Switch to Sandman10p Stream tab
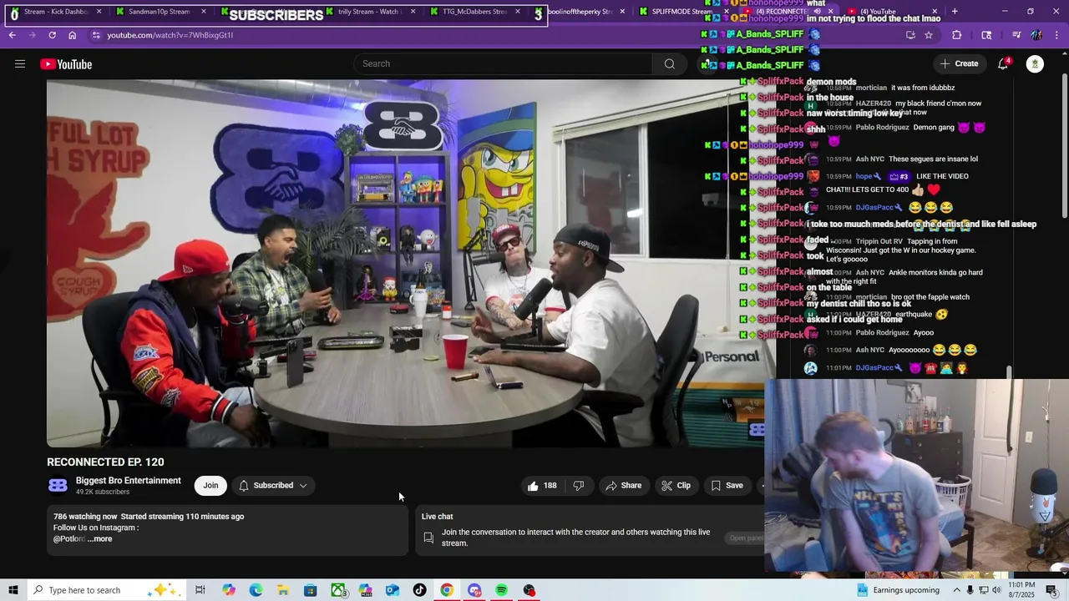 point(160,12)
